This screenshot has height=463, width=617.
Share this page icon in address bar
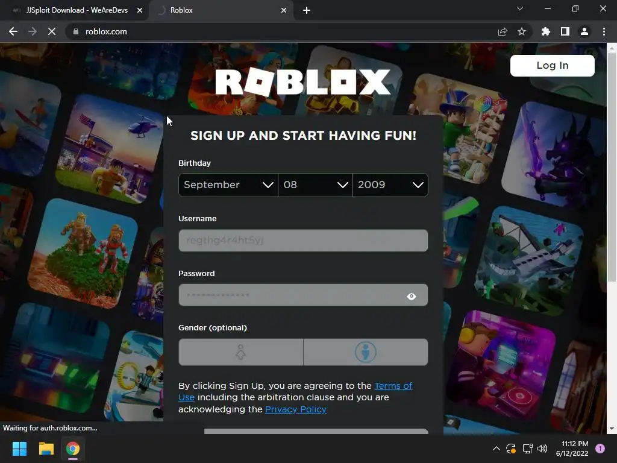pyautogui.click(x=503, y=31)
